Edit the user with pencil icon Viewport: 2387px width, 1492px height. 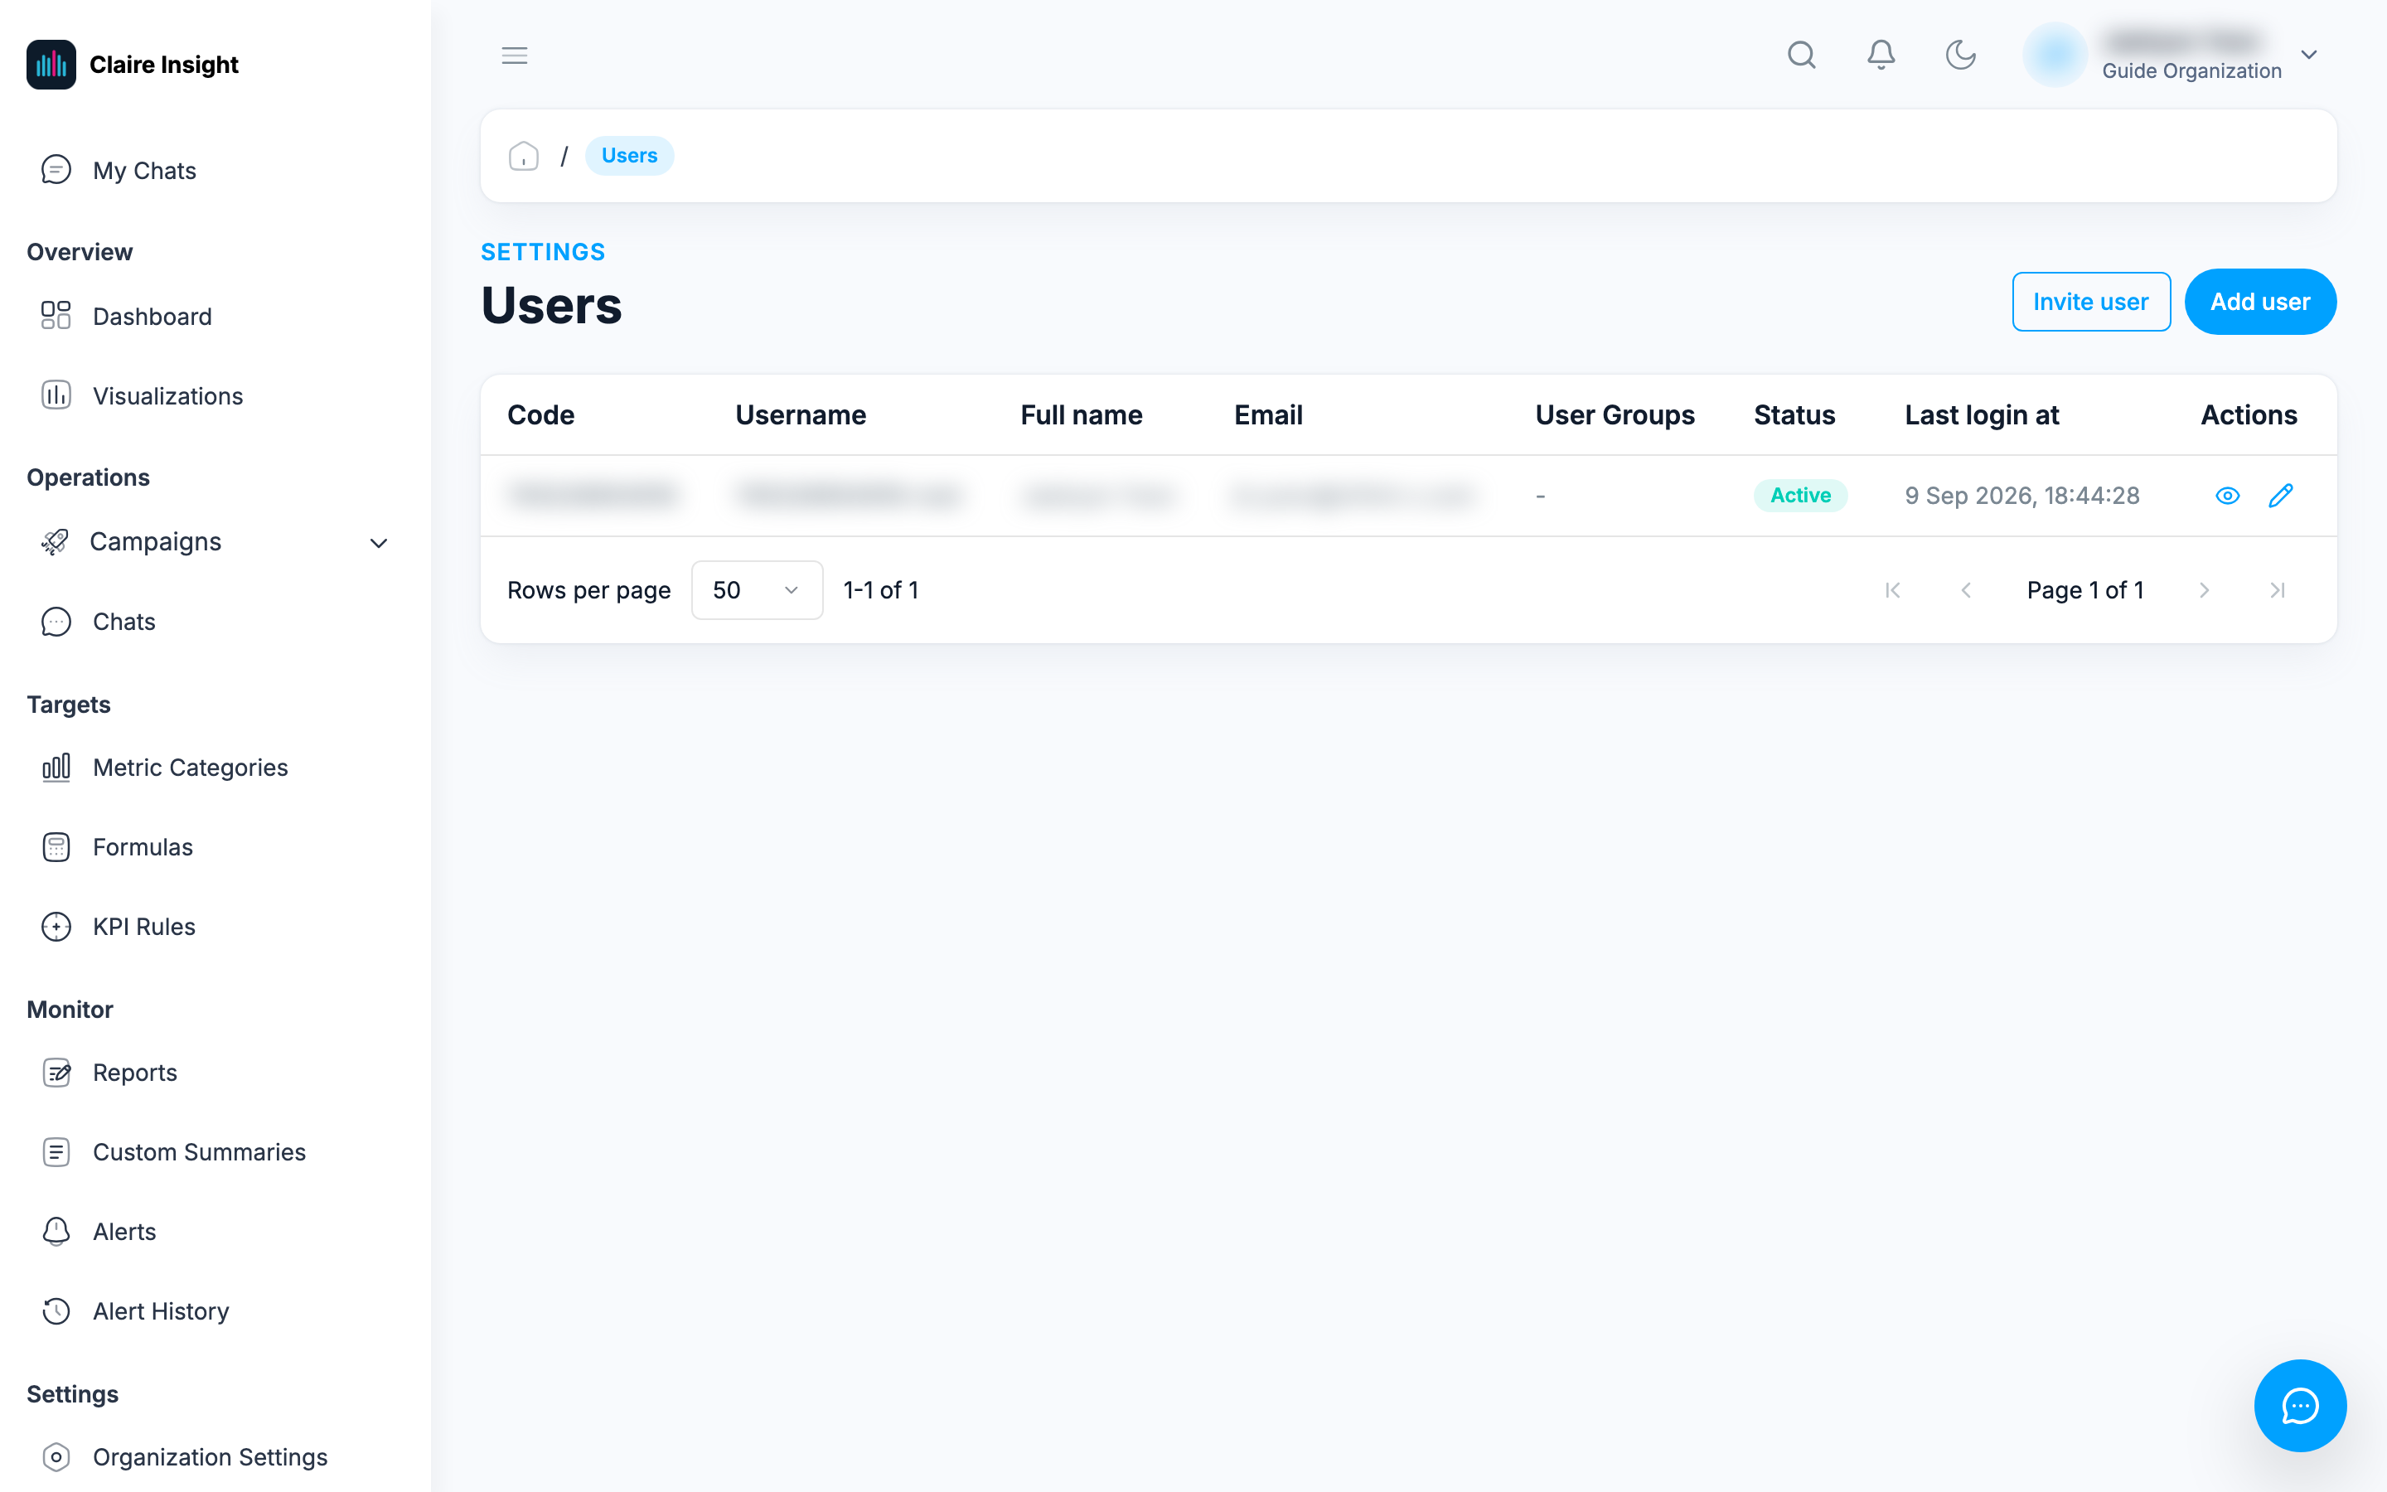pos(2280,496)
